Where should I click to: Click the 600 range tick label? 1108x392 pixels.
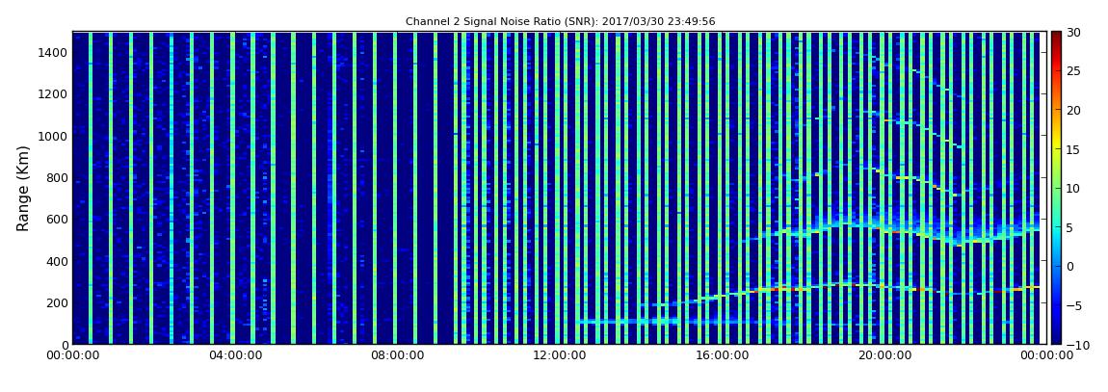tap(57, 219)
